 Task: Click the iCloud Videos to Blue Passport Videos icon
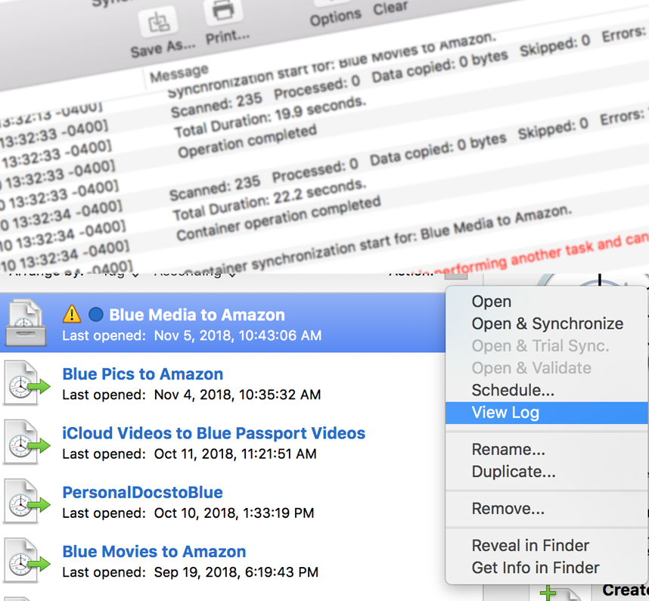point(26,442)
